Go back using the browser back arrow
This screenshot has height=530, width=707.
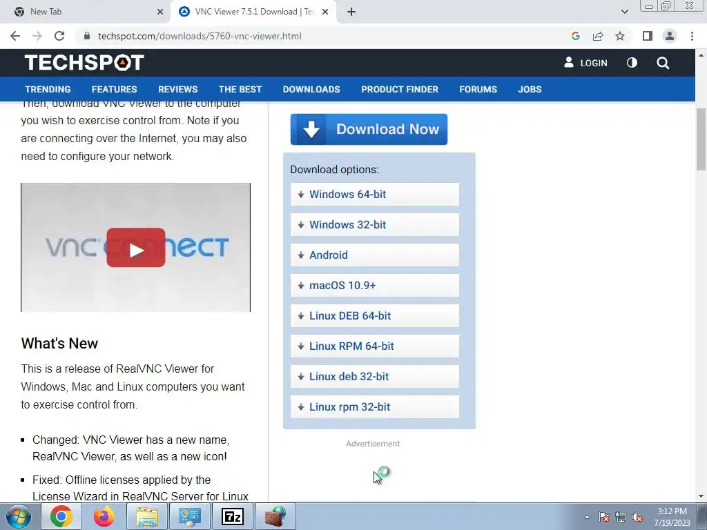pos(15,36)
